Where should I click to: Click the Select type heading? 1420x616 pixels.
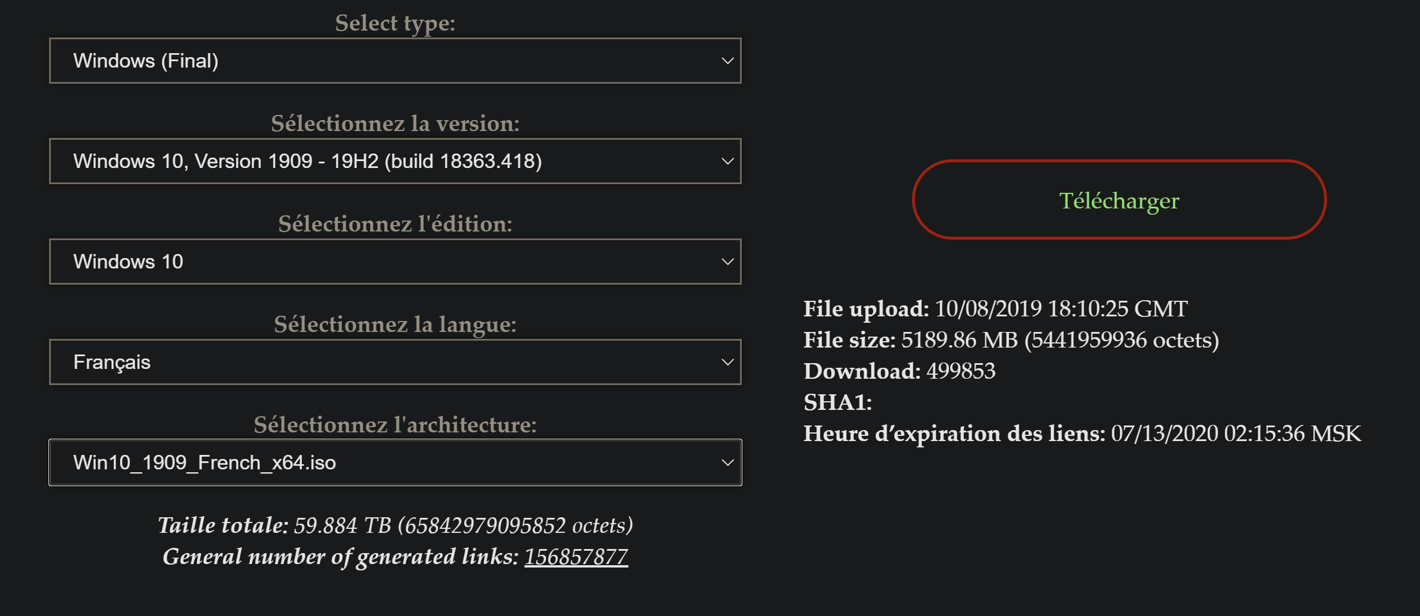click(x=395, y=23)
